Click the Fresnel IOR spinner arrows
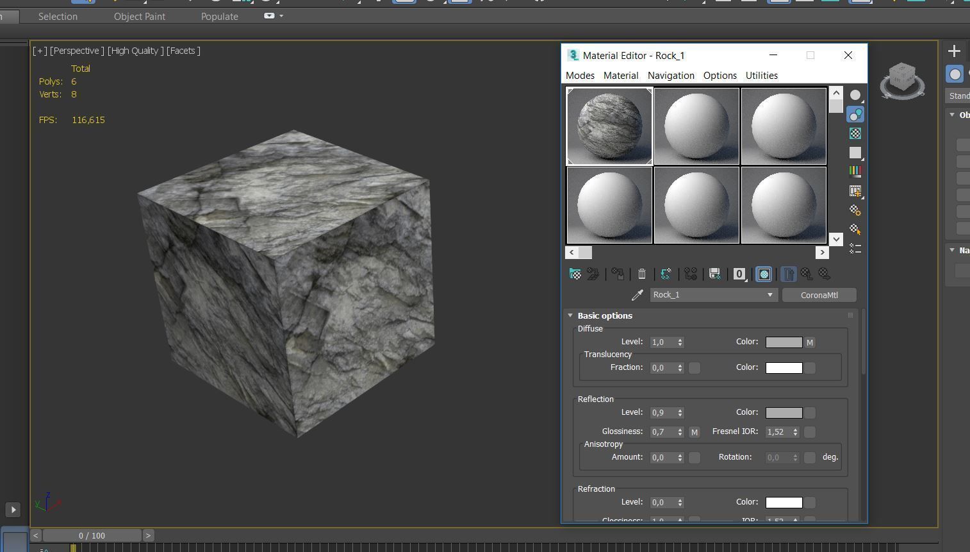Viewport: 970px width, 552px height. click(795, 432)
